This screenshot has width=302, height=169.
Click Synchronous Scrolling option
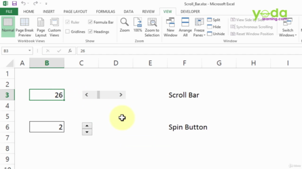coord(252,27)
